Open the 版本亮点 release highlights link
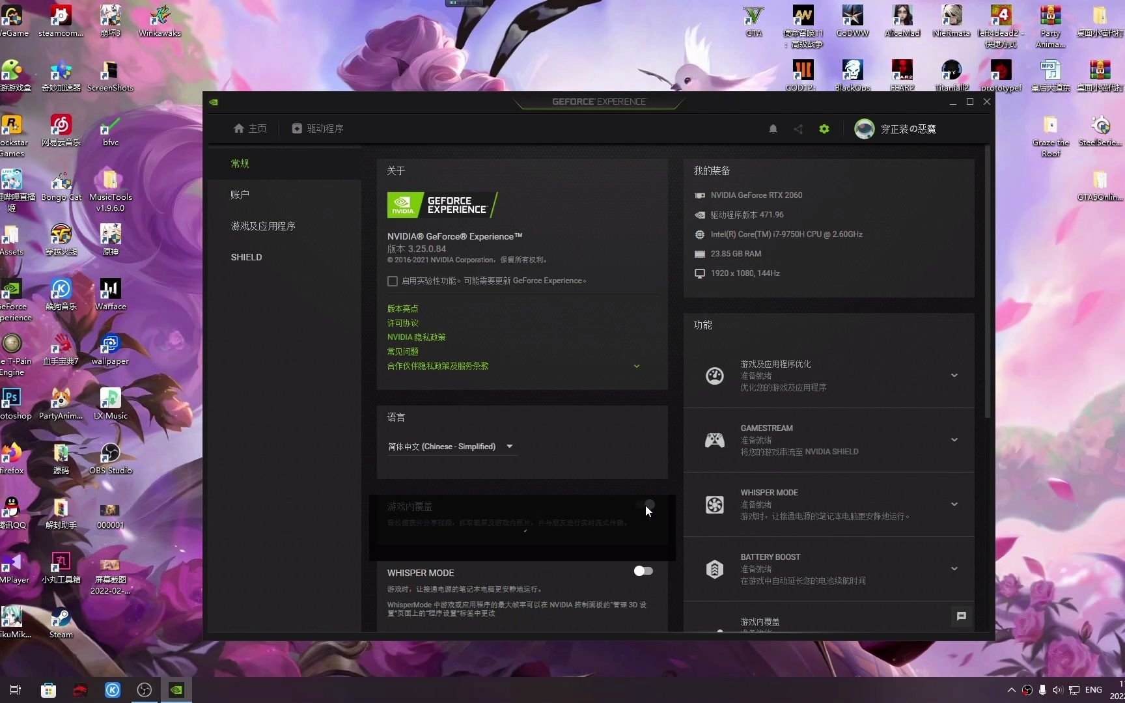Viewport: 1125px width, 703px height. 402,309
